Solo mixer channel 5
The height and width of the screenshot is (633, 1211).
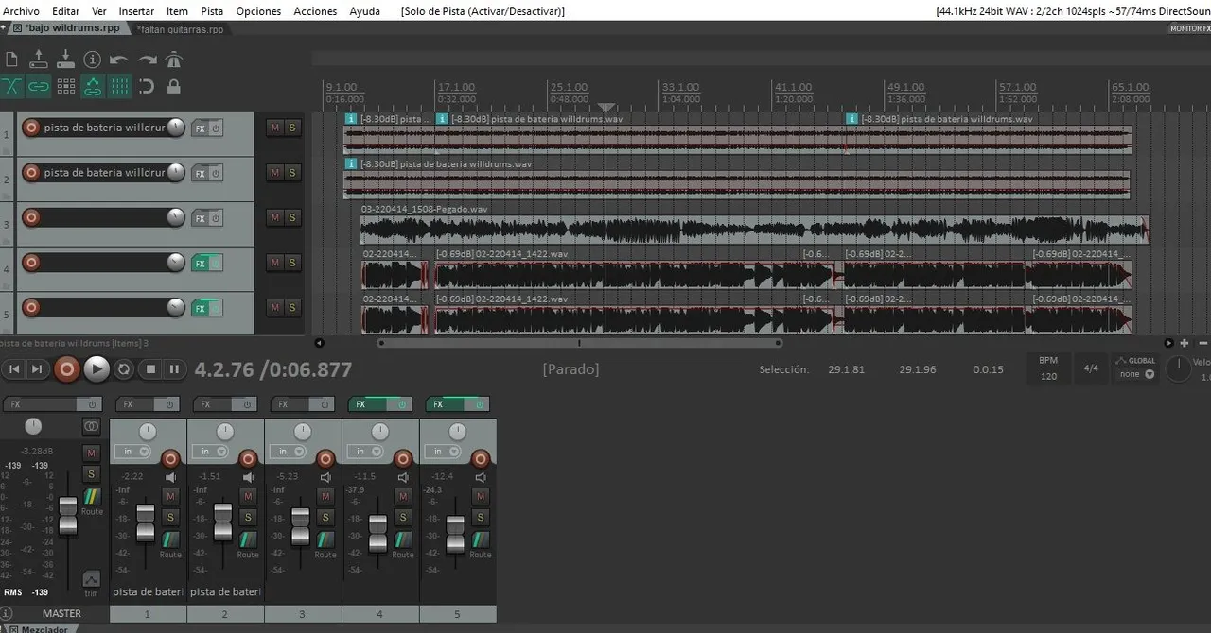[481, 517]
